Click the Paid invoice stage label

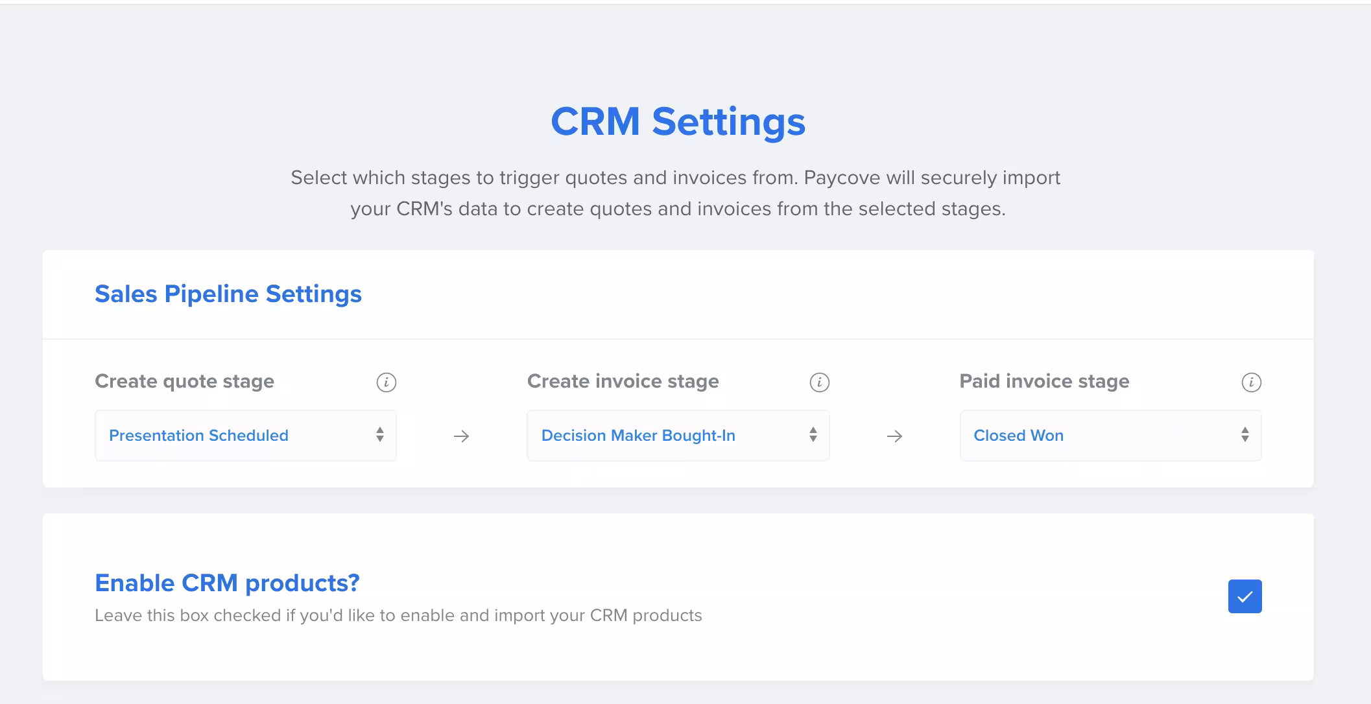[1044, 381]
